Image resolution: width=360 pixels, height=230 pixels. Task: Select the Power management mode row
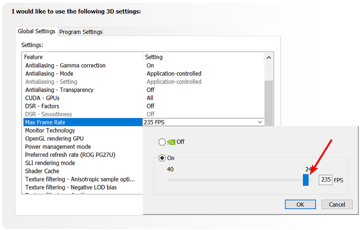coord(58,147)
